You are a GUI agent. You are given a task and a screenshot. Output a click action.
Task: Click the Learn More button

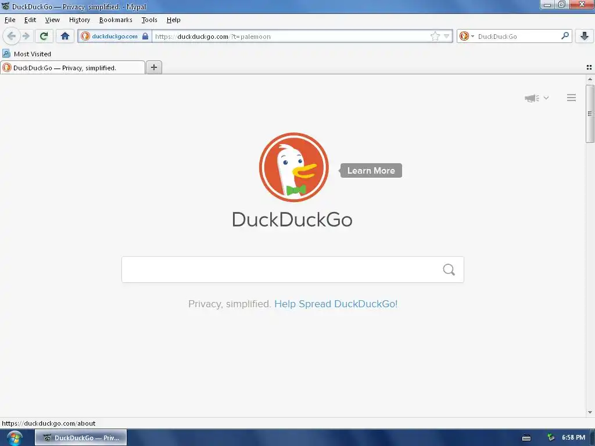pyautogui.click(x=371, y=171)
